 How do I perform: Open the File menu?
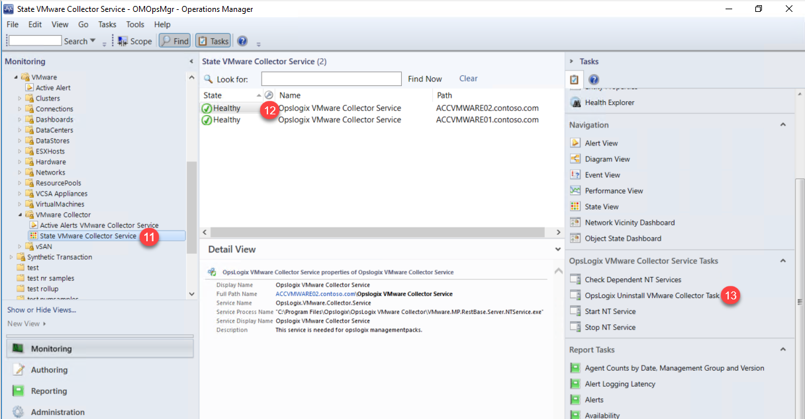pyautogui.click(x=13, y=24)
